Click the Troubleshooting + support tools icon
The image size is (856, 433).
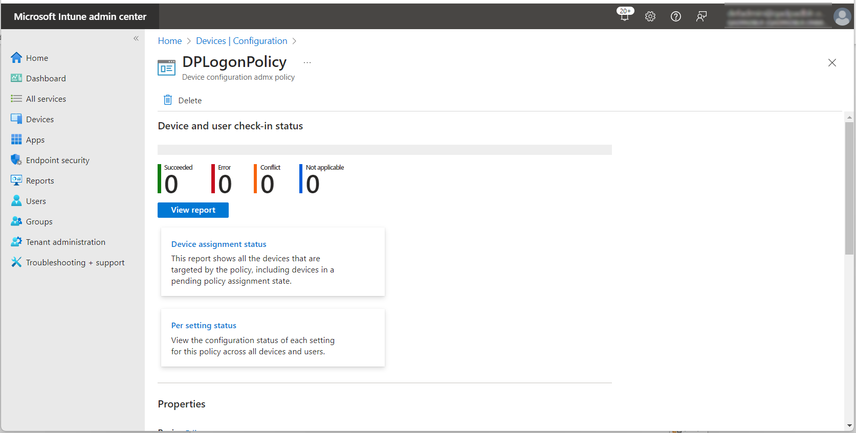click(16, 262)
